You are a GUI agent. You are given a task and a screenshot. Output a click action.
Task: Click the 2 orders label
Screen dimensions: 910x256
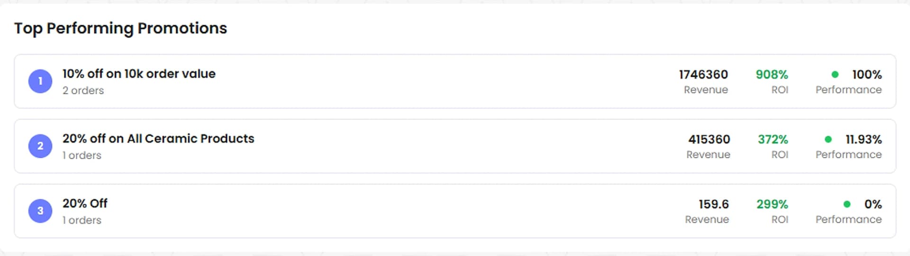click(x=83, y=91)
